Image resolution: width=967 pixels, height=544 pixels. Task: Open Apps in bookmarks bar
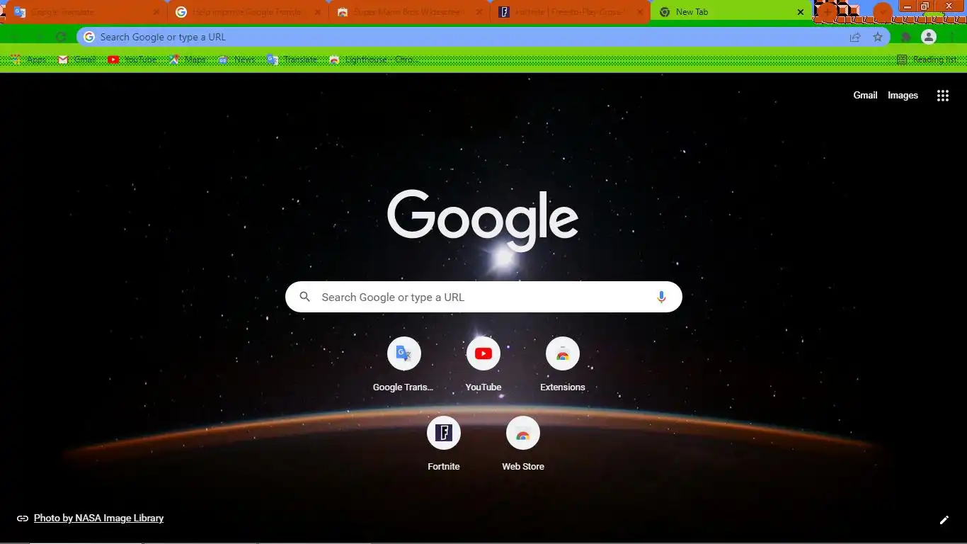pyautogui.click(x=29, y=59)
